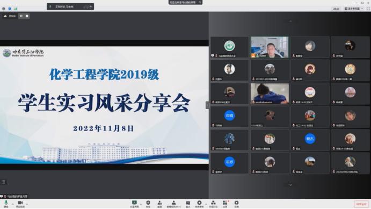Expand video options arrow next to camera

pyautogui.click(x=27, y=204)
